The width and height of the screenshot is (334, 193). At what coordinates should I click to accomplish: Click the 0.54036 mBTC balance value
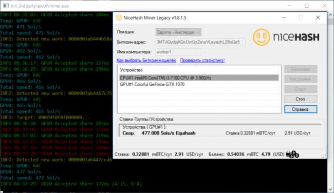coord(235,154)
